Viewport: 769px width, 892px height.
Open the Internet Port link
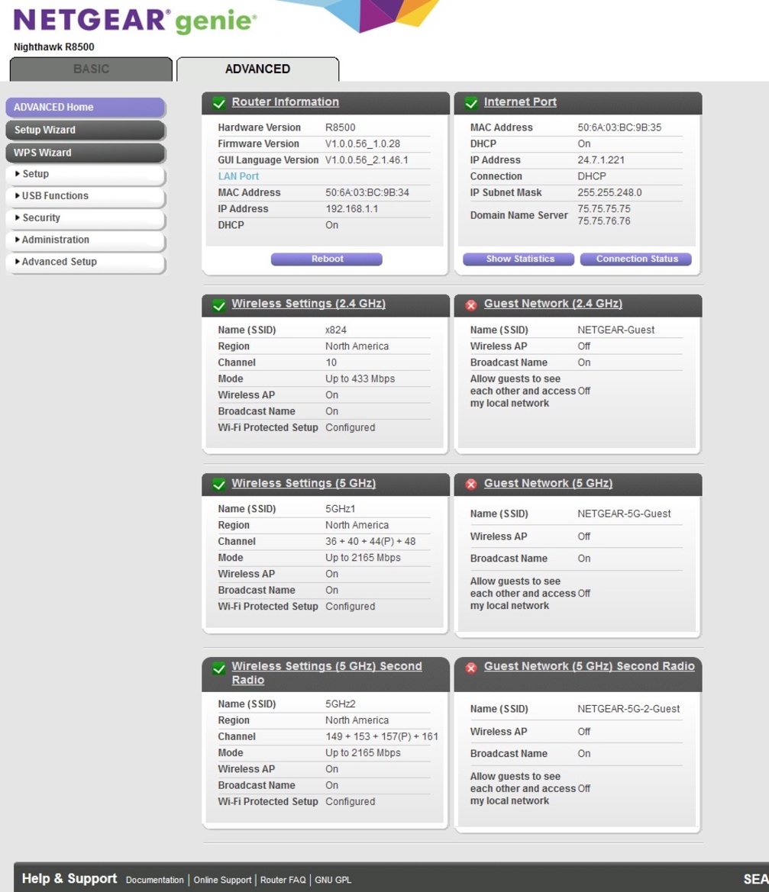pos(520,101)
